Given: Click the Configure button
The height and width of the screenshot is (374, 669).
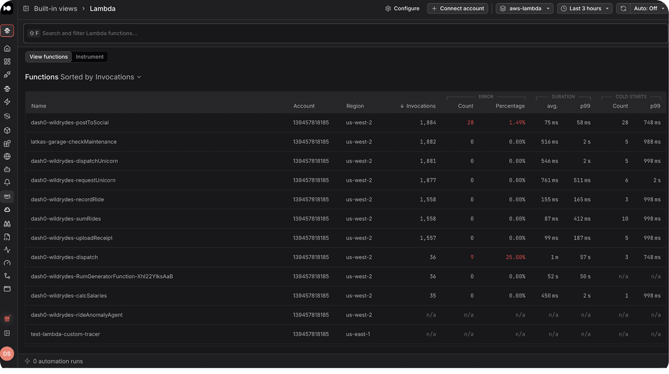Looking at the screenshot, I should point(402,8).
